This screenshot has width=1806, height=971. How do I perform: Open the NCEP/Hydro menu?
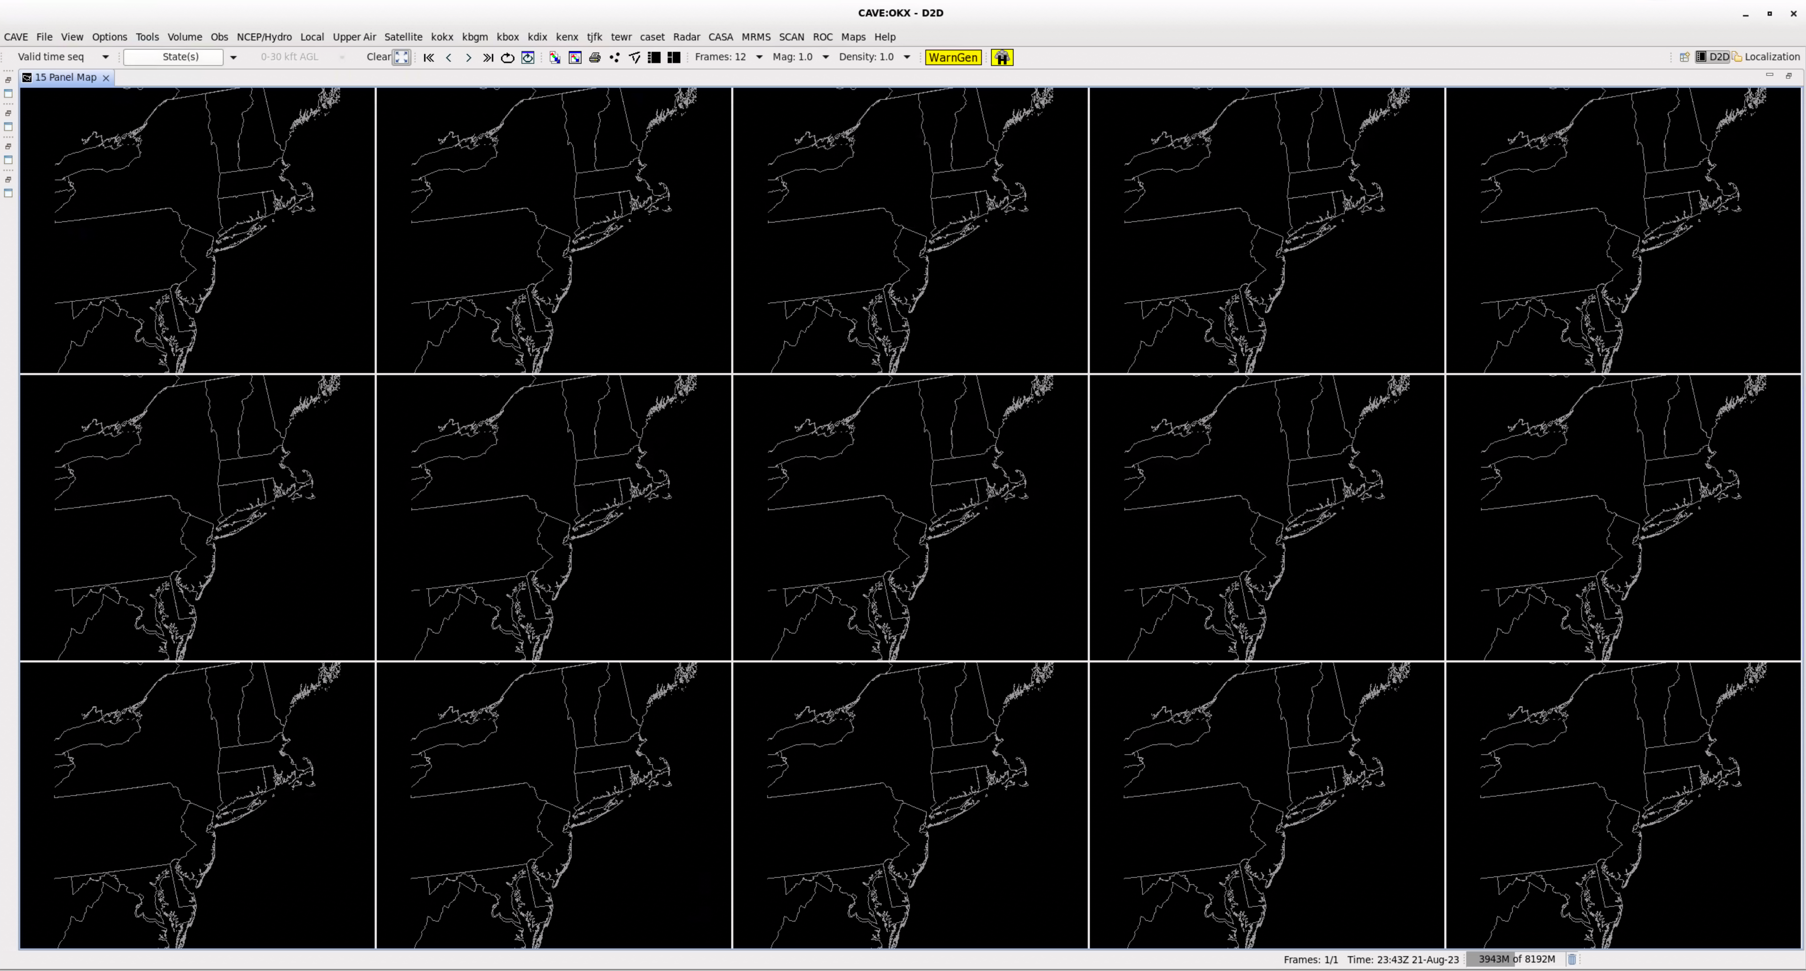coord(265,37)
